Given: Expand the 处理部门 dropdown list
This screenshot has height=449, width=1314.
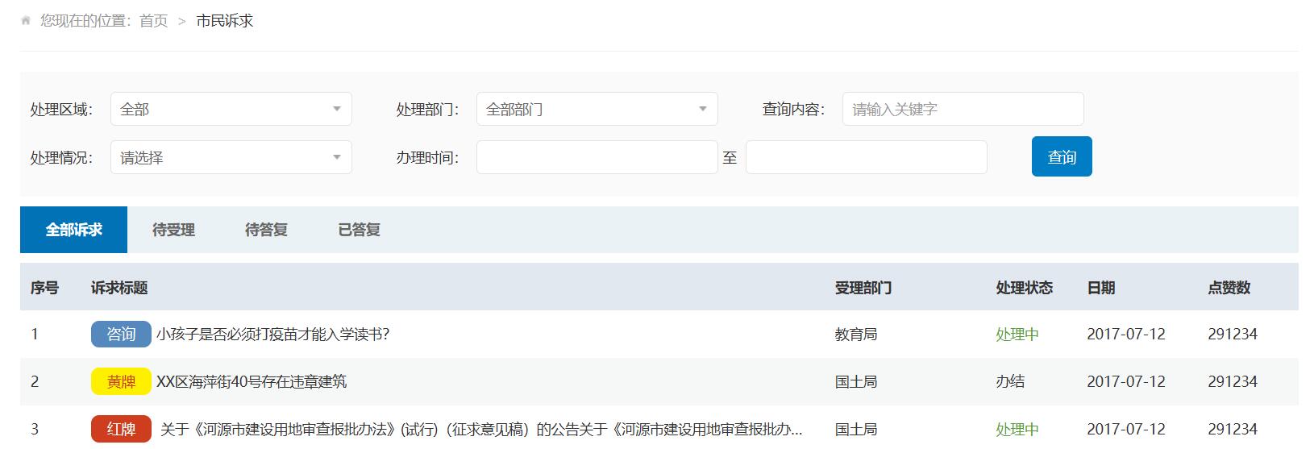Looking at the screenshot, I should pos(597,109).
